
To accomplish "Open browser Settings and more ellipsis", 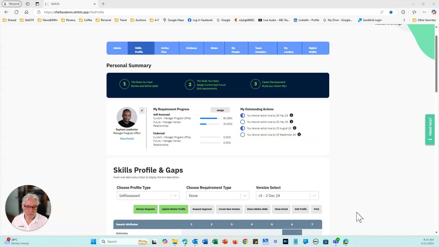I will (424, 12).
